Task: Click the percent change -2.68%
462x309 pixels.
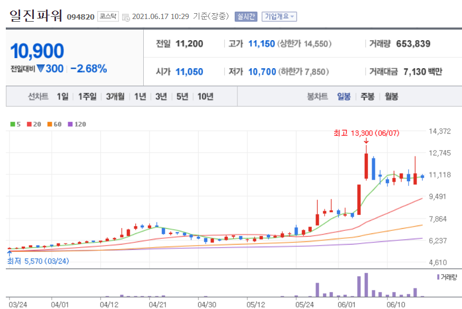Action: (x=89, y=69)
